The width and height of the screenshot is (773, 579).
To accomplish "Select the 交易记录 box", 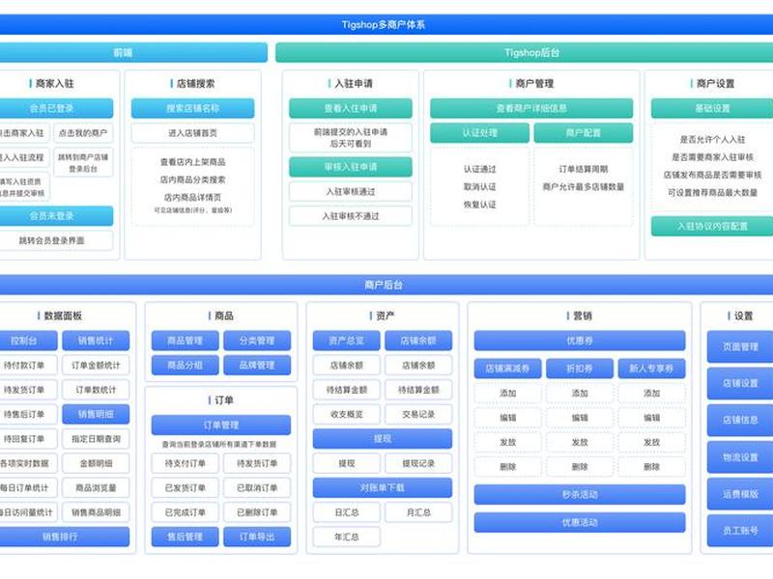I will coord(418,415).
